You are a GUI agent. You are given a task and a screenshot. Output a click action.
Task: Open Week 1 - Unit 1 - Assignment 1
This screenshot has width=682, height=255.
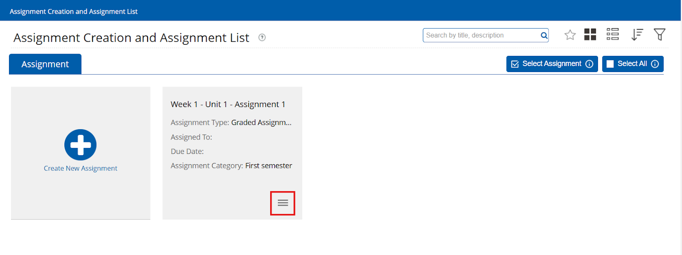(x=228, y=104)
